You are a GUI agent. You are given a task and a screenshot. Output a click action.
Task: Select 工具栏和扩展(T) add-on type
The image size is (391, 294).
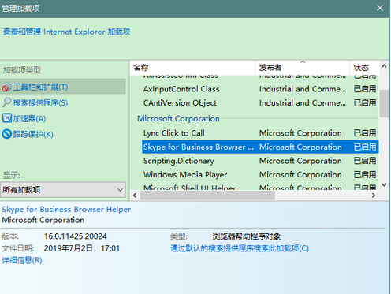click(63, 87)
